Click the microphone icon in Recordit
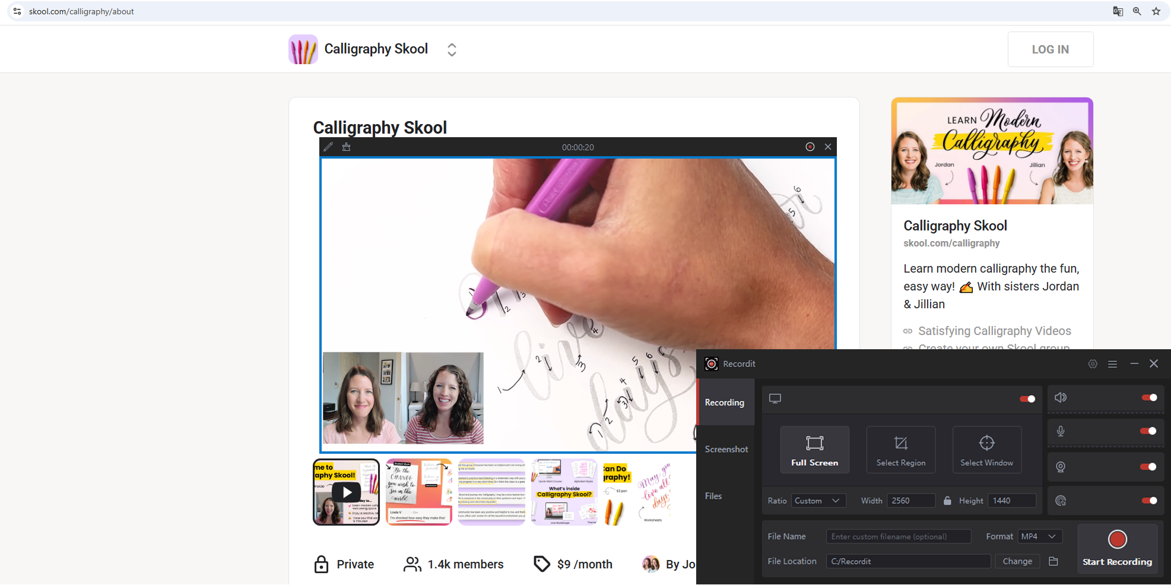 point(1061,431)
